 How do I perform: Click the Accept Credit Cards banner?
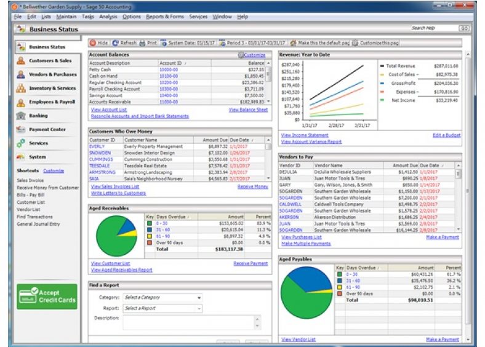click(x=47, y=297)
